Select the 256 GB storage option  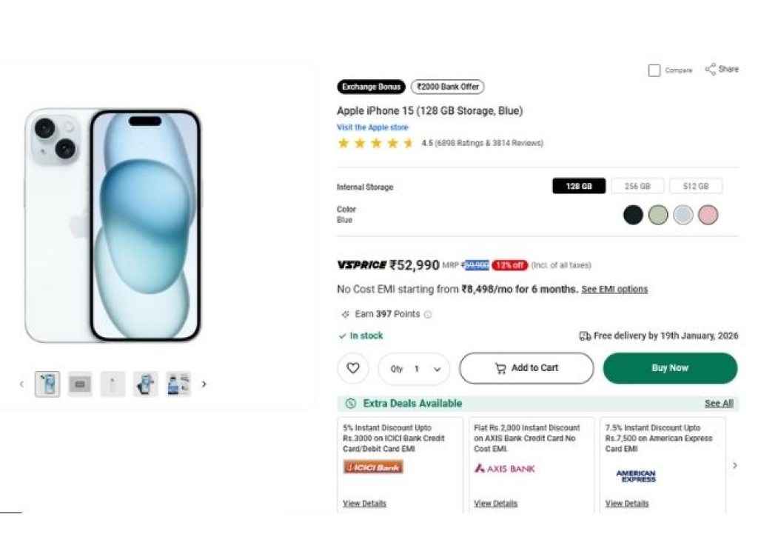click(637, 186)
